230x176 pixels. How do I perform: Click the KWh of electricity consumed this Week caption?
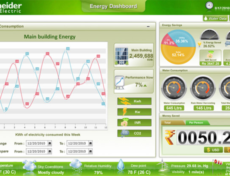tap(48, 135)
